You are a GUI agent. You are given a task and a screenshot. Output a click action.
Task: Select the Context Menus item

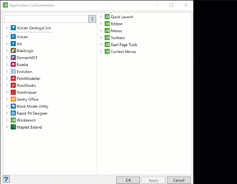[123, 52]
